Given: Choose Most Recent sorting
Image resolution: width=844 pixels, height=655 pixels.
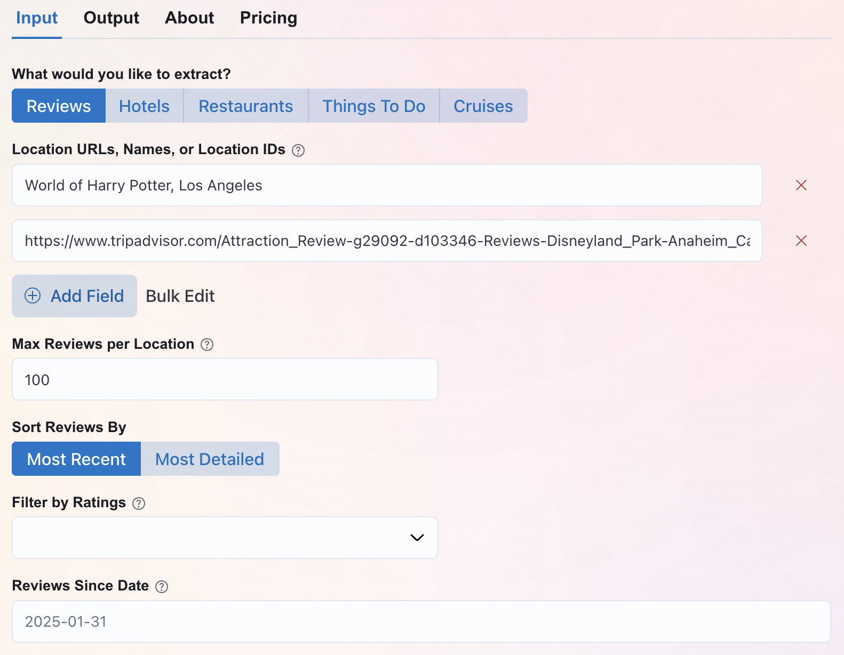Looking at the screenshot, I should [76, 459].
